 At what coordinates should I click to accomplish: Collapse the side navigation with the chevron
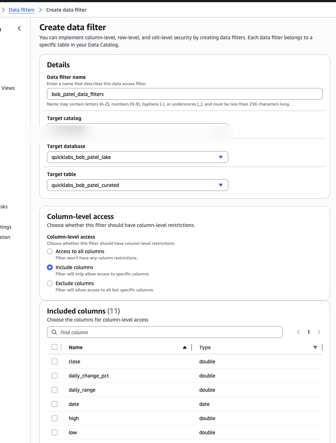[x=19, y=28]
